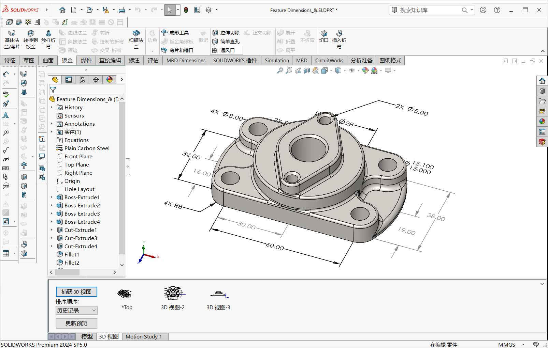Click the Capture 3D View (捕获3D视图) button

(x=76, y=292)
